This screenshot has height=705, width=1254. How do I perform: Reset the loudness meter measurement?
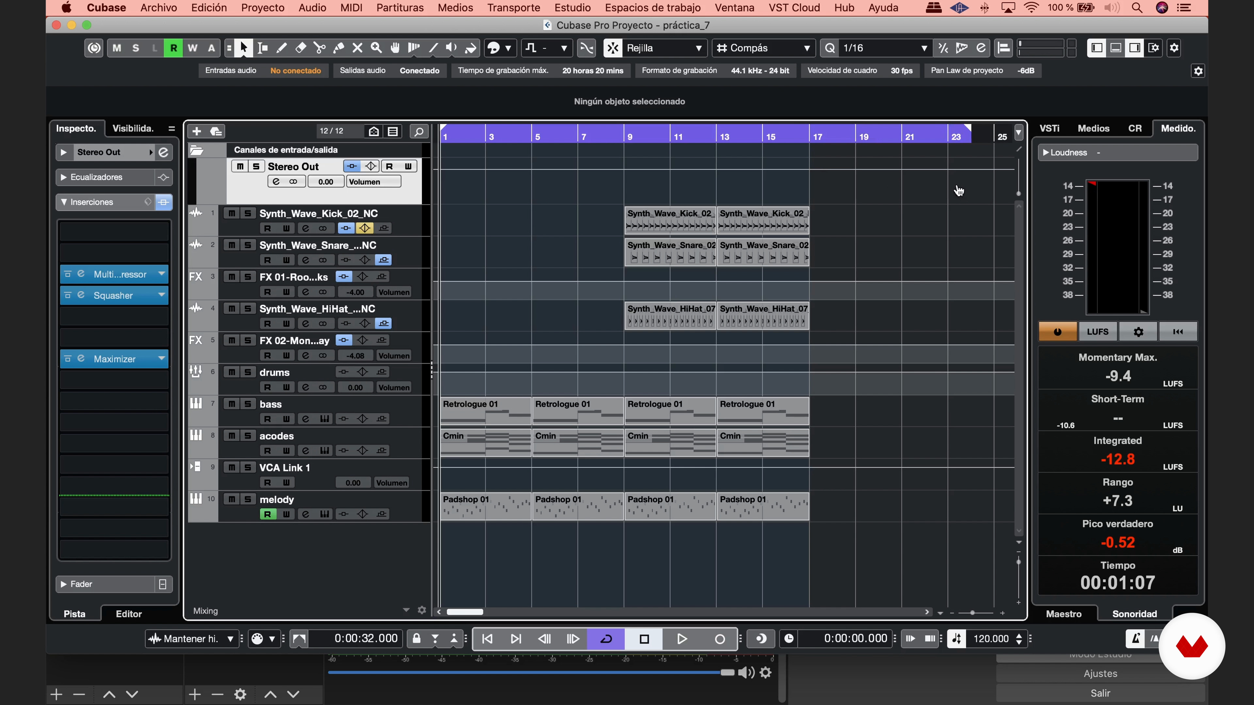pyautogui.click(x=1178, y=332)
